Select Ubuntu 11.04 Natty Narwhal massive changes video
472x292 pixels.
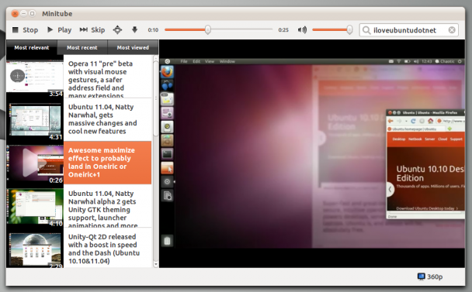(x=107, y=119)
